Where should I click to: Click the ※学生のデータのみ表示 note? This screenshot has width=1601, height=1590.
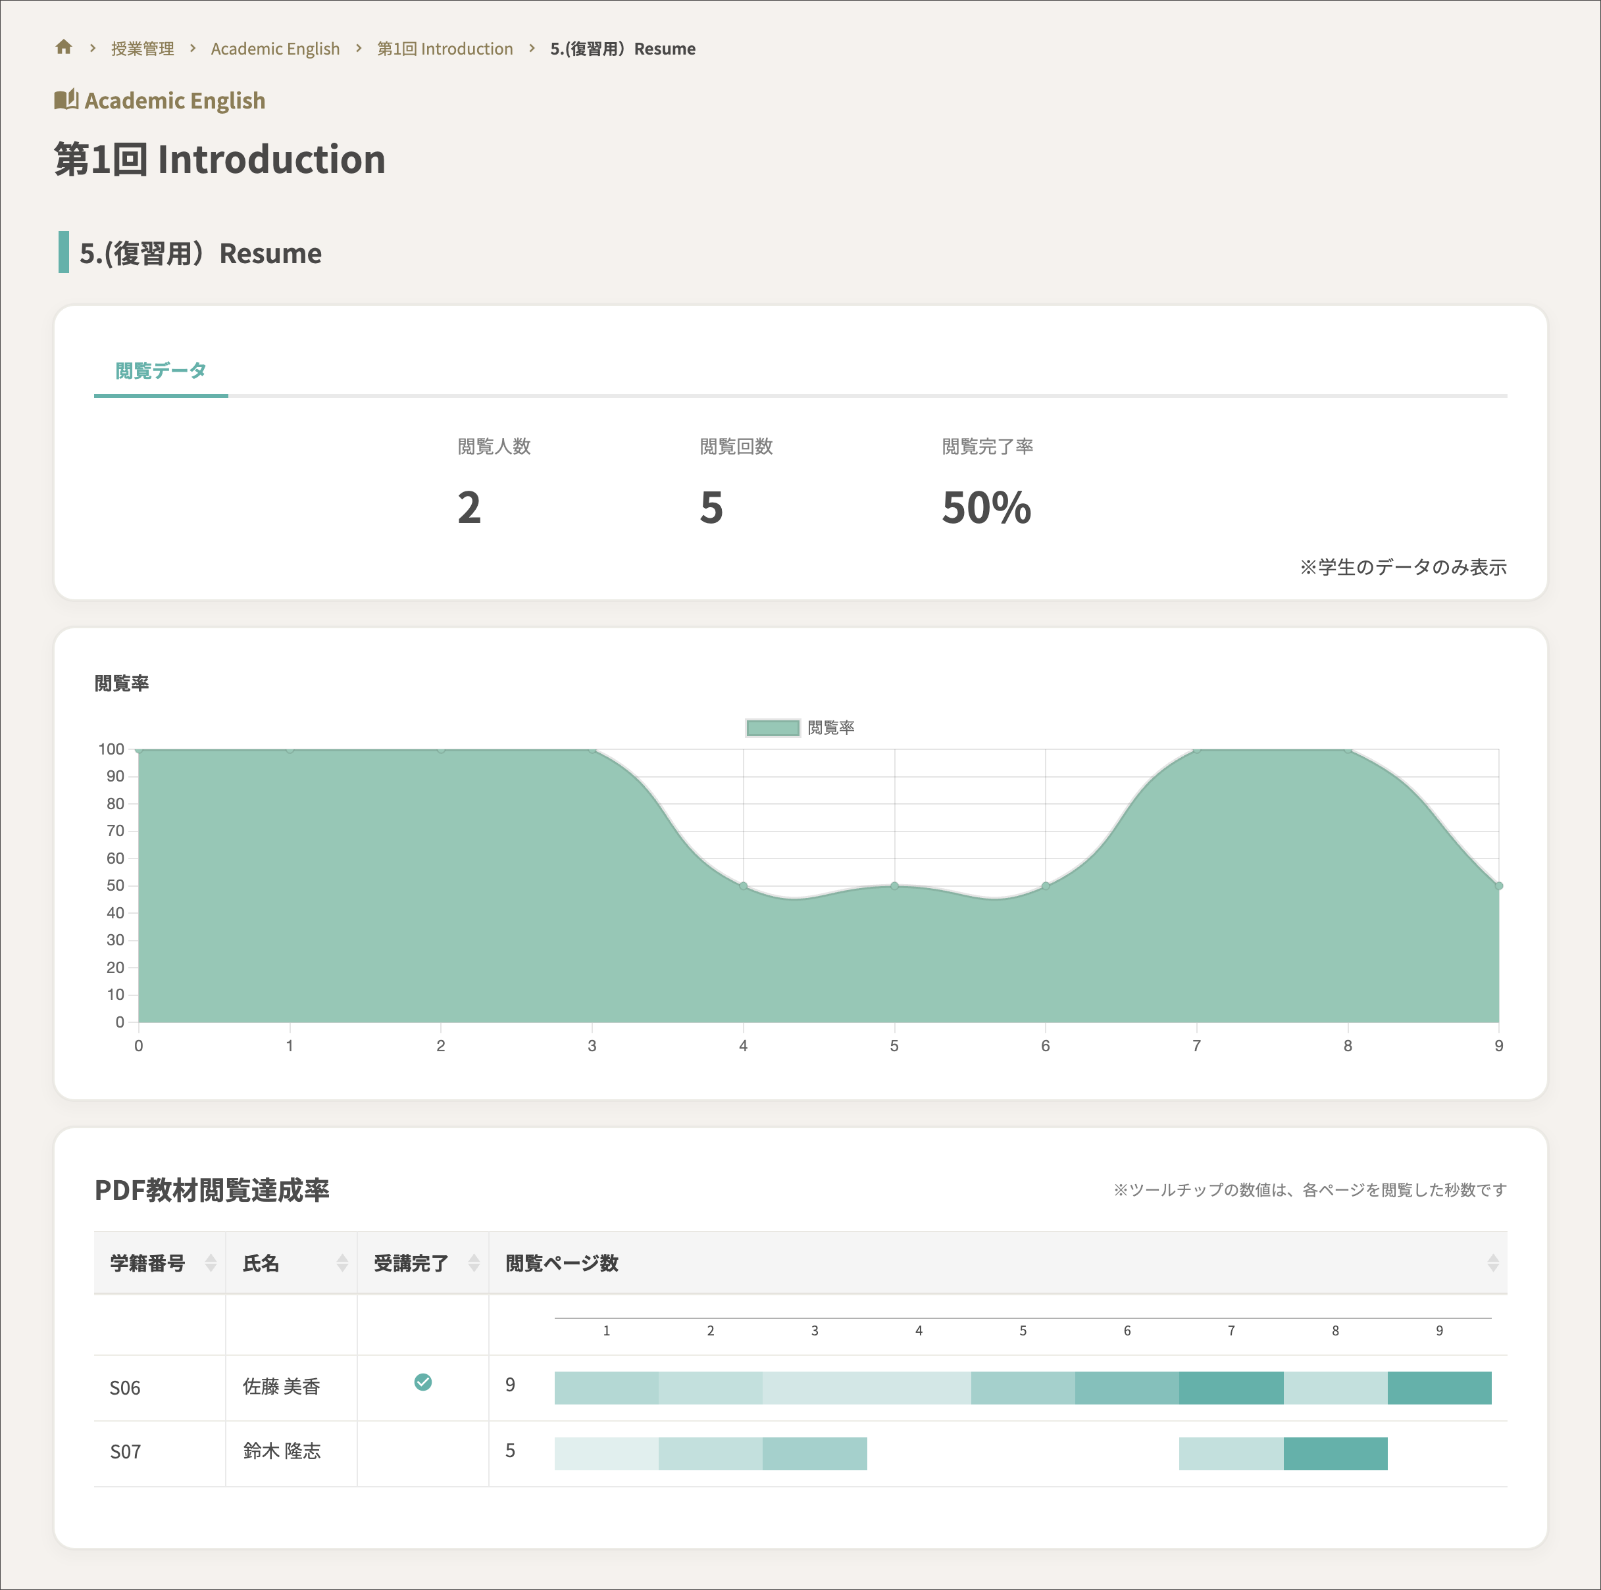coord(1402,567)
